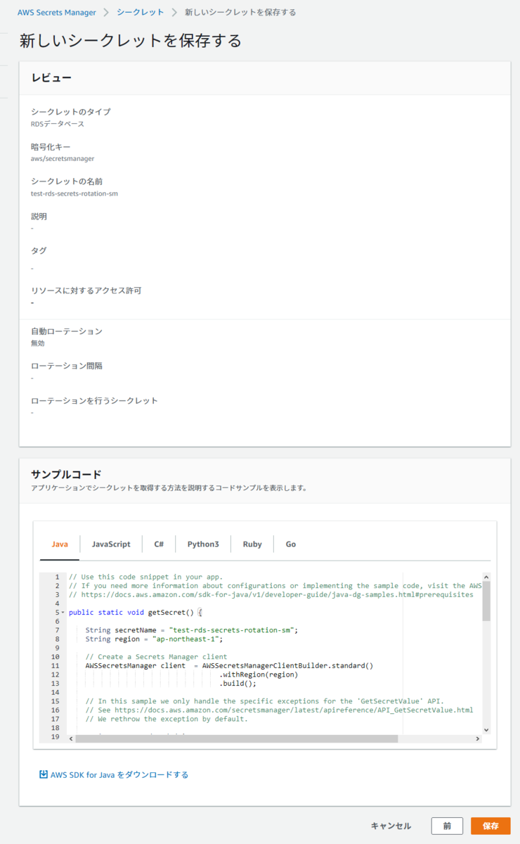Click line number 11 in the code gutter
The image size is (520, 844).
pos(55,665)
